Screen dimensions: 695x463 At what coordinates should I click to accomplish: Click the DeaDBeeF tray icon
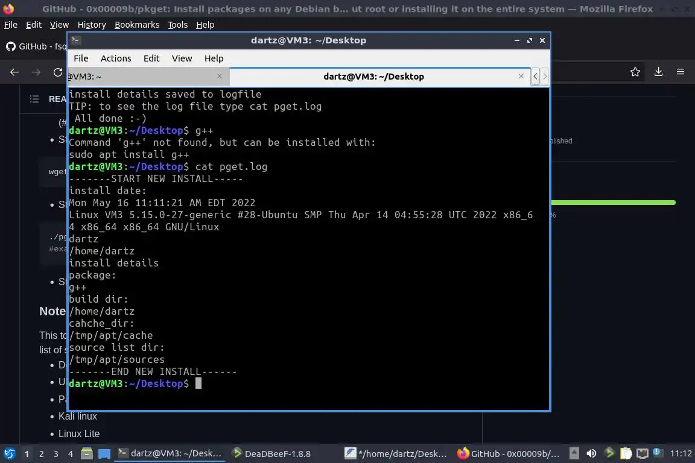(x=609, y=453)
